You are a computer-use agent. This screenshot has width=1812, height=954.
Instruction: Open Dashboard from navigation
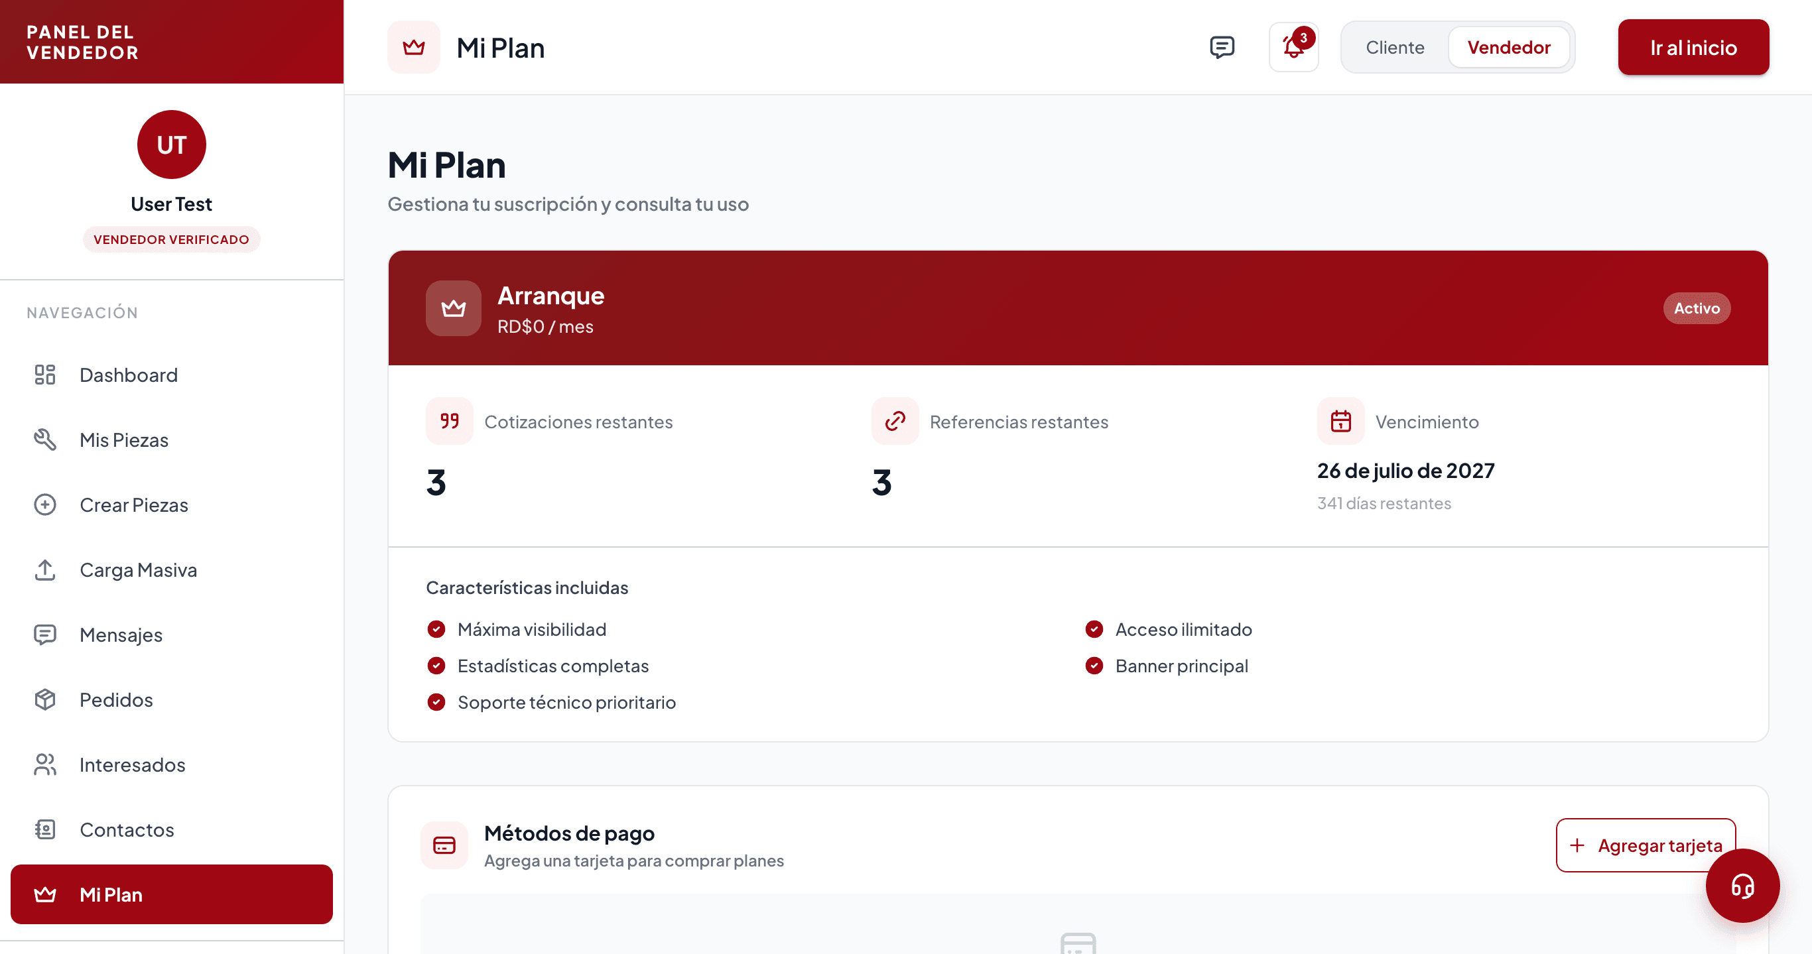click(x=172, y=375)
